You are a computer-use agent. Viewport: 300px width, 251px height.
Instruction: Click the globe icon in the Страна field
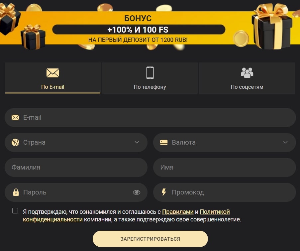click(15, 142)
